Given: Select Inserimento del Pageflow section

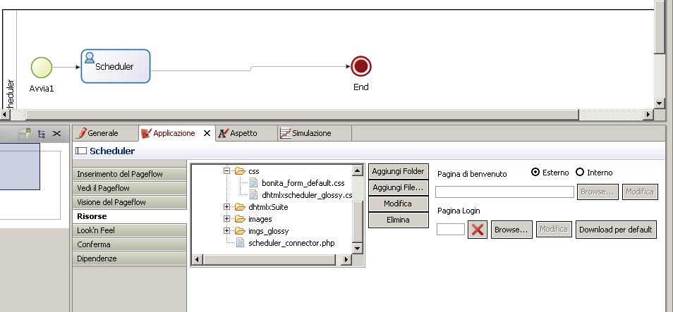Looking at the screenshot, I should pos(130,174).
